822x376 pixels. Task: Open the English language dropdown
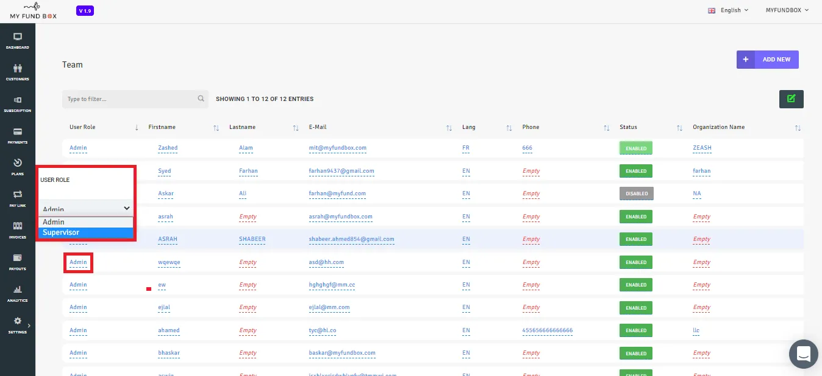727,10
